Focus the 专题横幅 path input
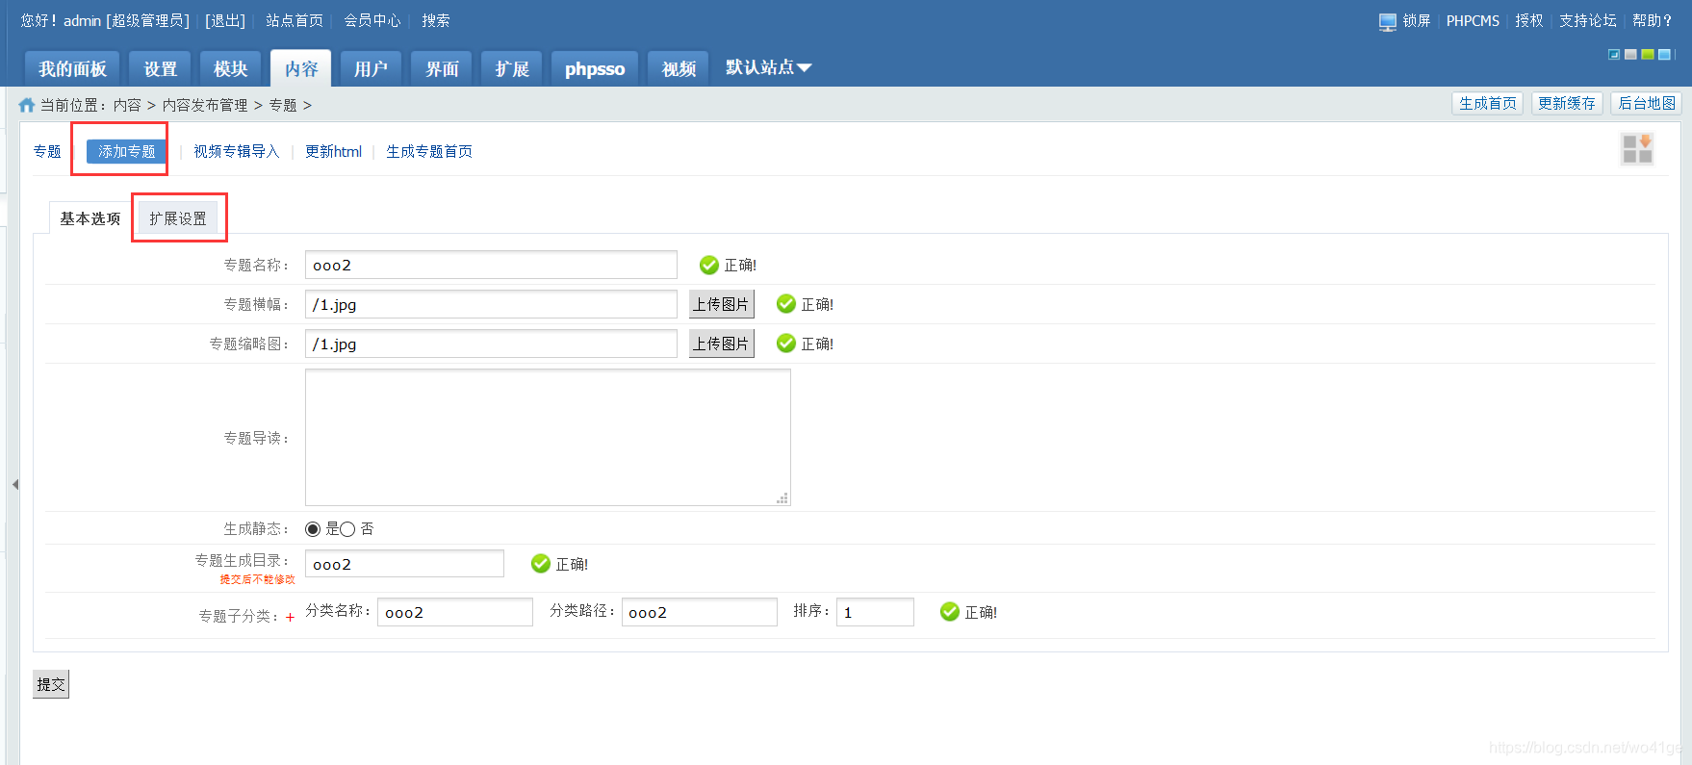 491,304
